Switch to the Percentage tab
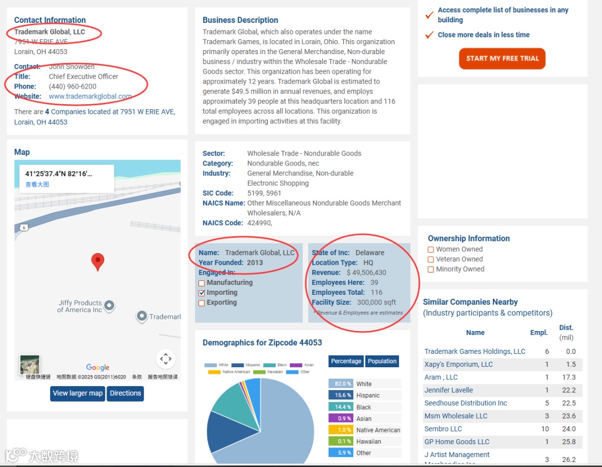Viewport: 602px width, 467px height. [x=346, y=361]
